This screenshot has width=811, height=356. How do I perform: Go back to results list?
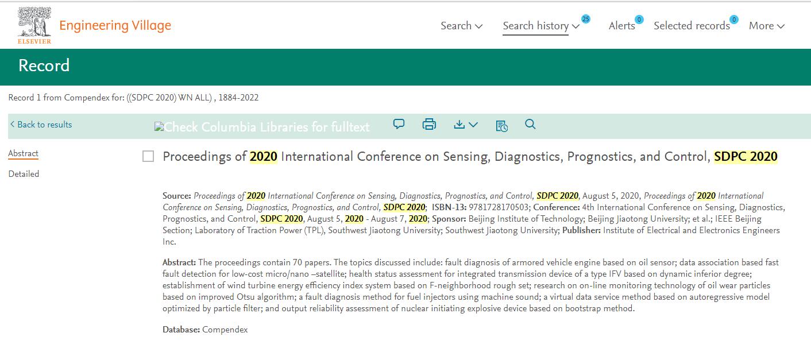[x=40, y=125]
